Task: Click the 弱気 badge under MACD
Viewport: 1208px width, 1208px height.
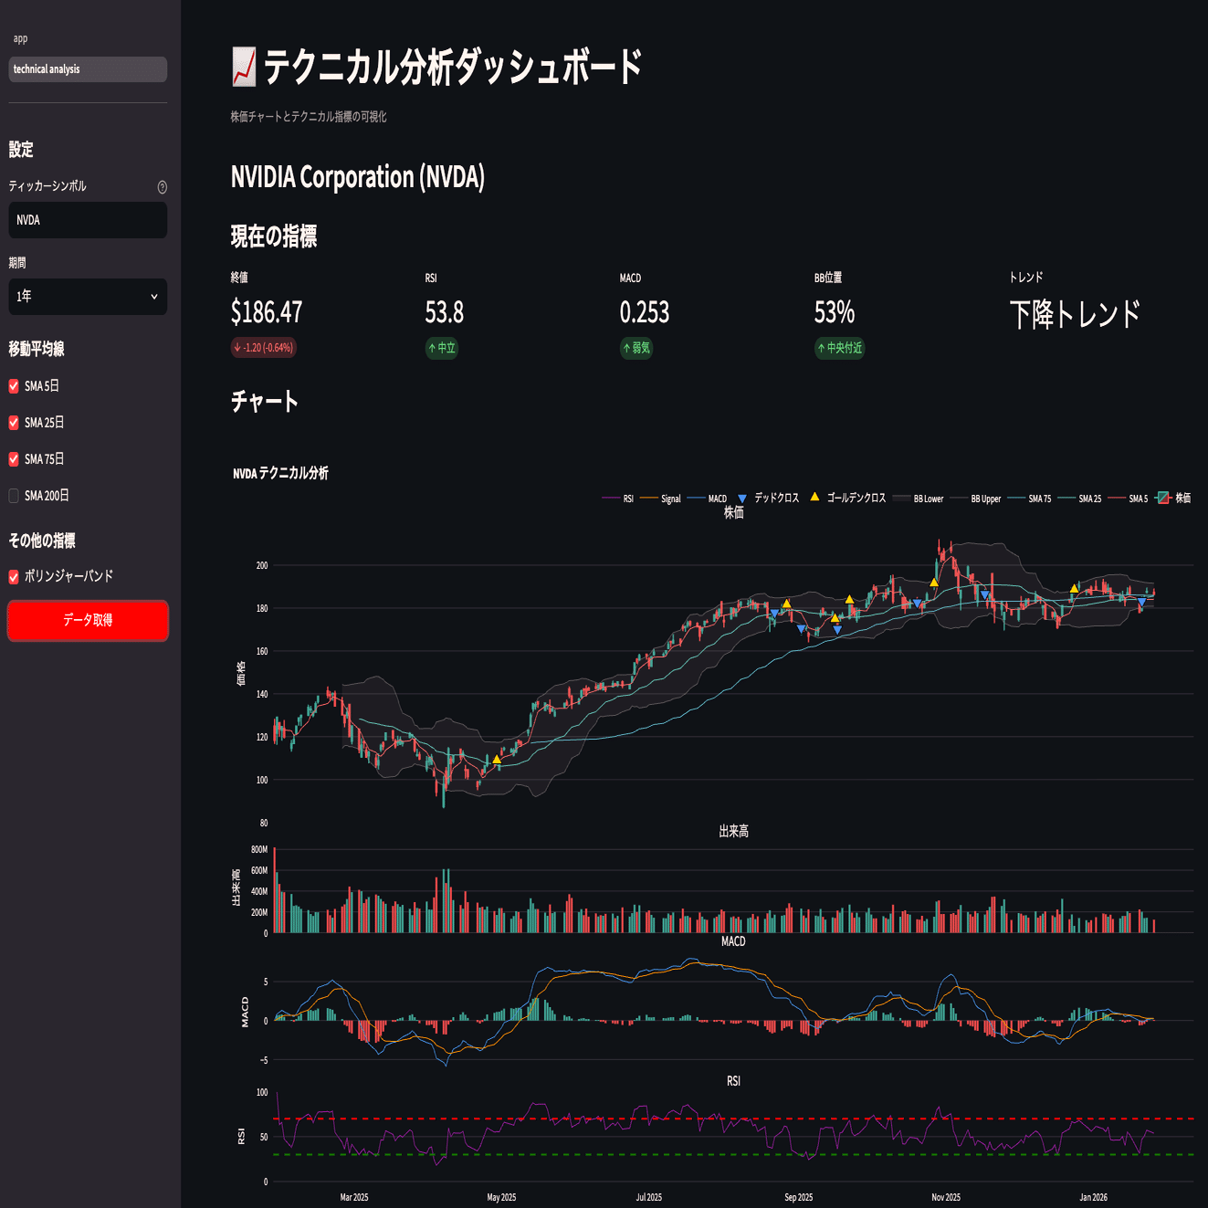Action: click(636, 348)
